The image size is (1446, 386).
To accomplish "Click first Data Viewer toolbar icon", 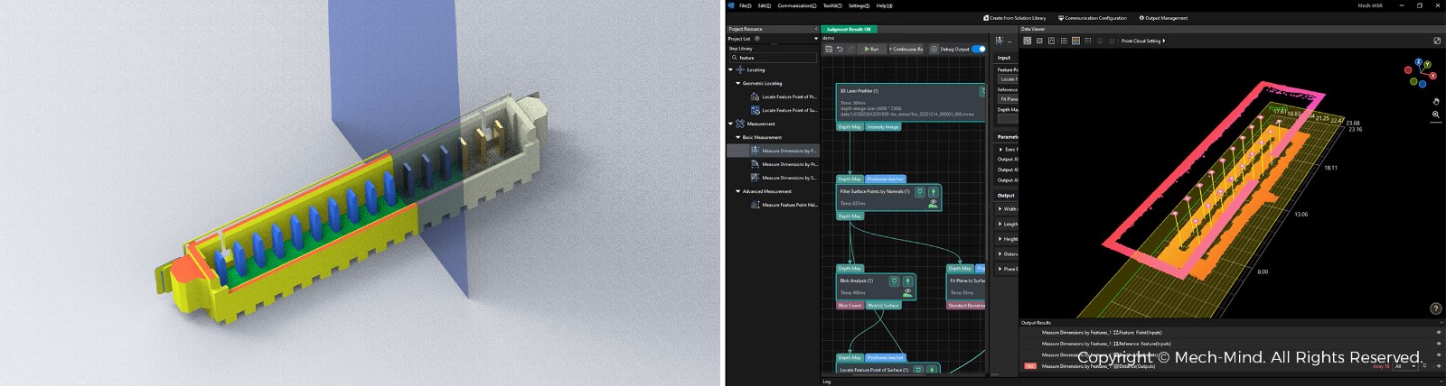I will coord(1028,41).
